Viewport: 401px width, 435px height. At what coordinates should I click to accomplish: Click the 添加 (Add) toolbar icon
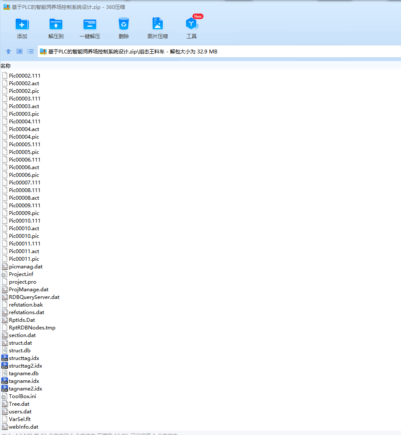coord(22,24)
